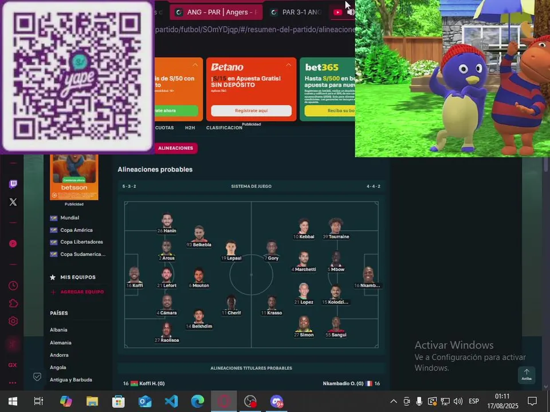Switch to the PAR 3-1 ANG tab
Screen dimensions: 550x412
click(x=296, y=12)
